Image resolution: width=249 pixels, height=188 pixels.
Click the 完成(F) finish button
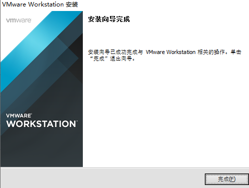pos(227,179)
